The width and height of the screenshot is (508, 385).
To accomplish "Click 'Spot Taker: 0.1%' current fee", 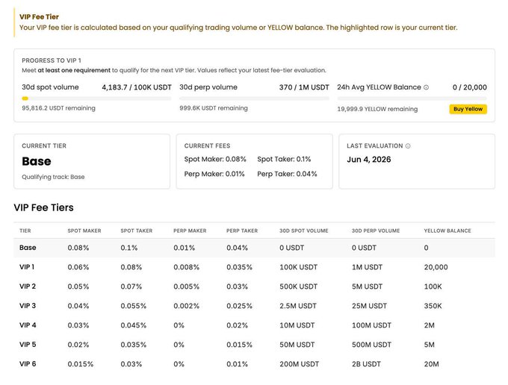I will tap(284, 159).
